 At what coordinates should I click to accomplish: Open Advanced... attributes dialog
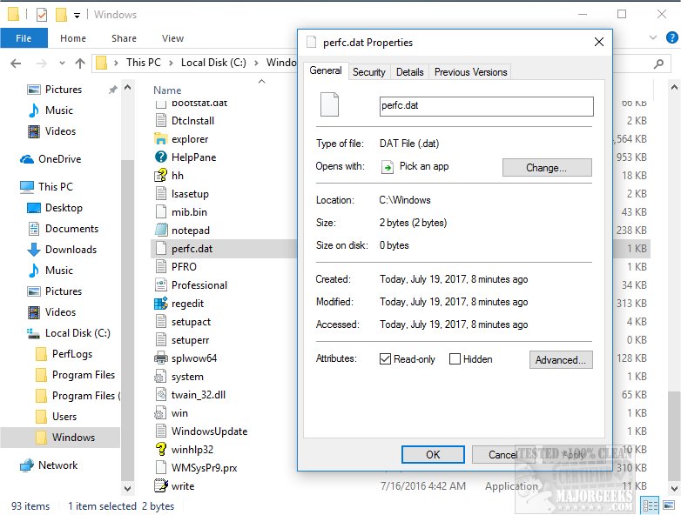(561, 359)
